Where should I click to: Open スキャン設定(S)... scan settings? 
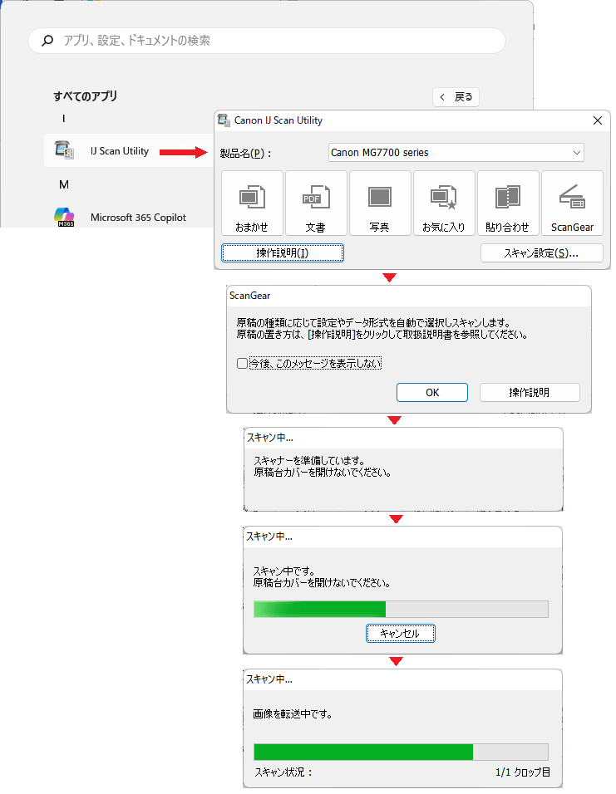point(541,252)
